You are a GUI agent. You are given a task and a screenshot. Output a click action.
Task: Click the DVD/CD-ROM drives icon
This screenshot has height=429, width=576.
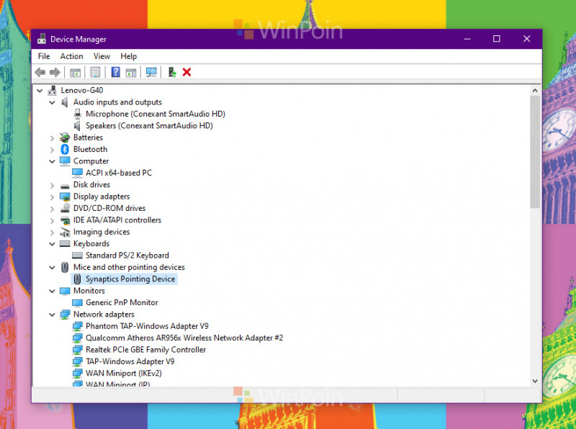65,208
